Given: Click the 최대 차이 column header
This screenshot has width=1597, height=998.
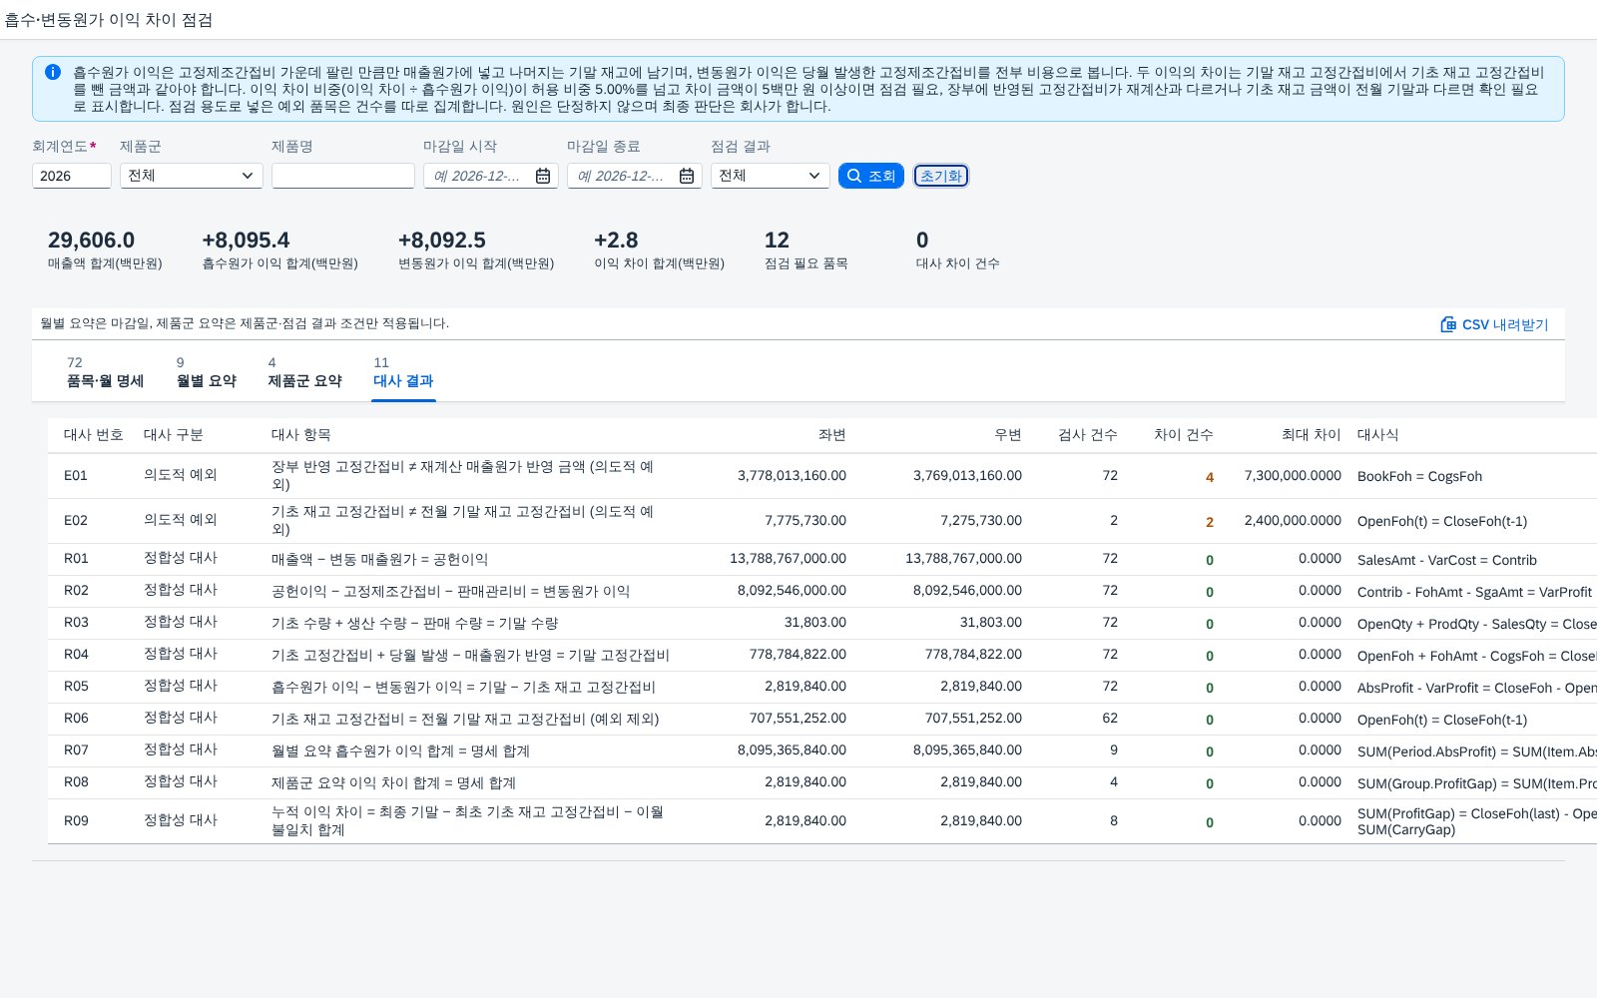Looking at the screenshot, I should [x=1312, y=435].
